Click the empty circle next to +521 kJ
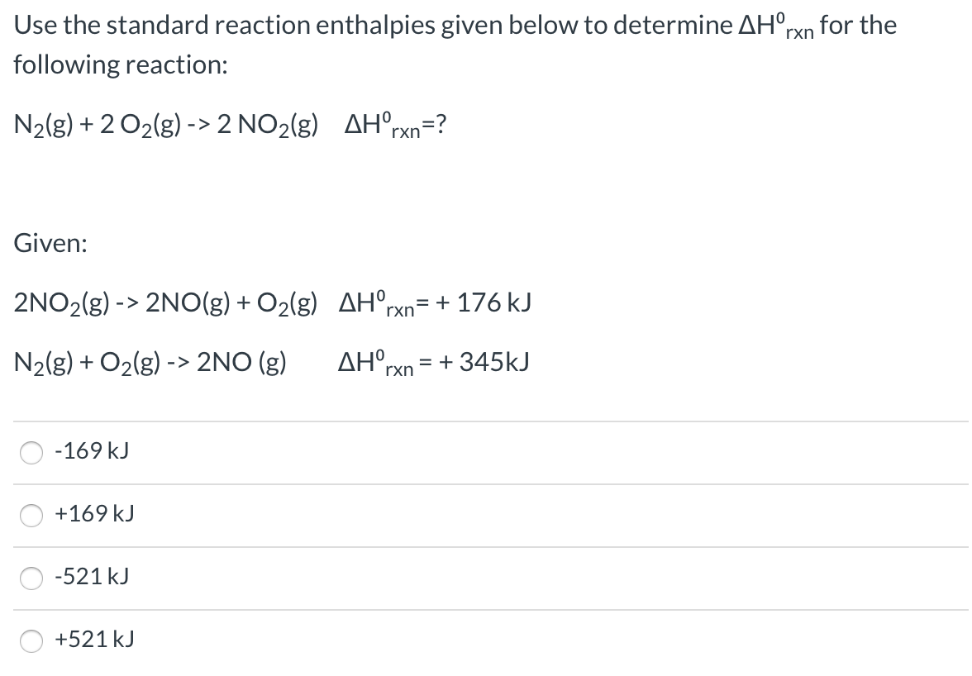The width and height of the screenshot is (972, 676). coord(31,640)
